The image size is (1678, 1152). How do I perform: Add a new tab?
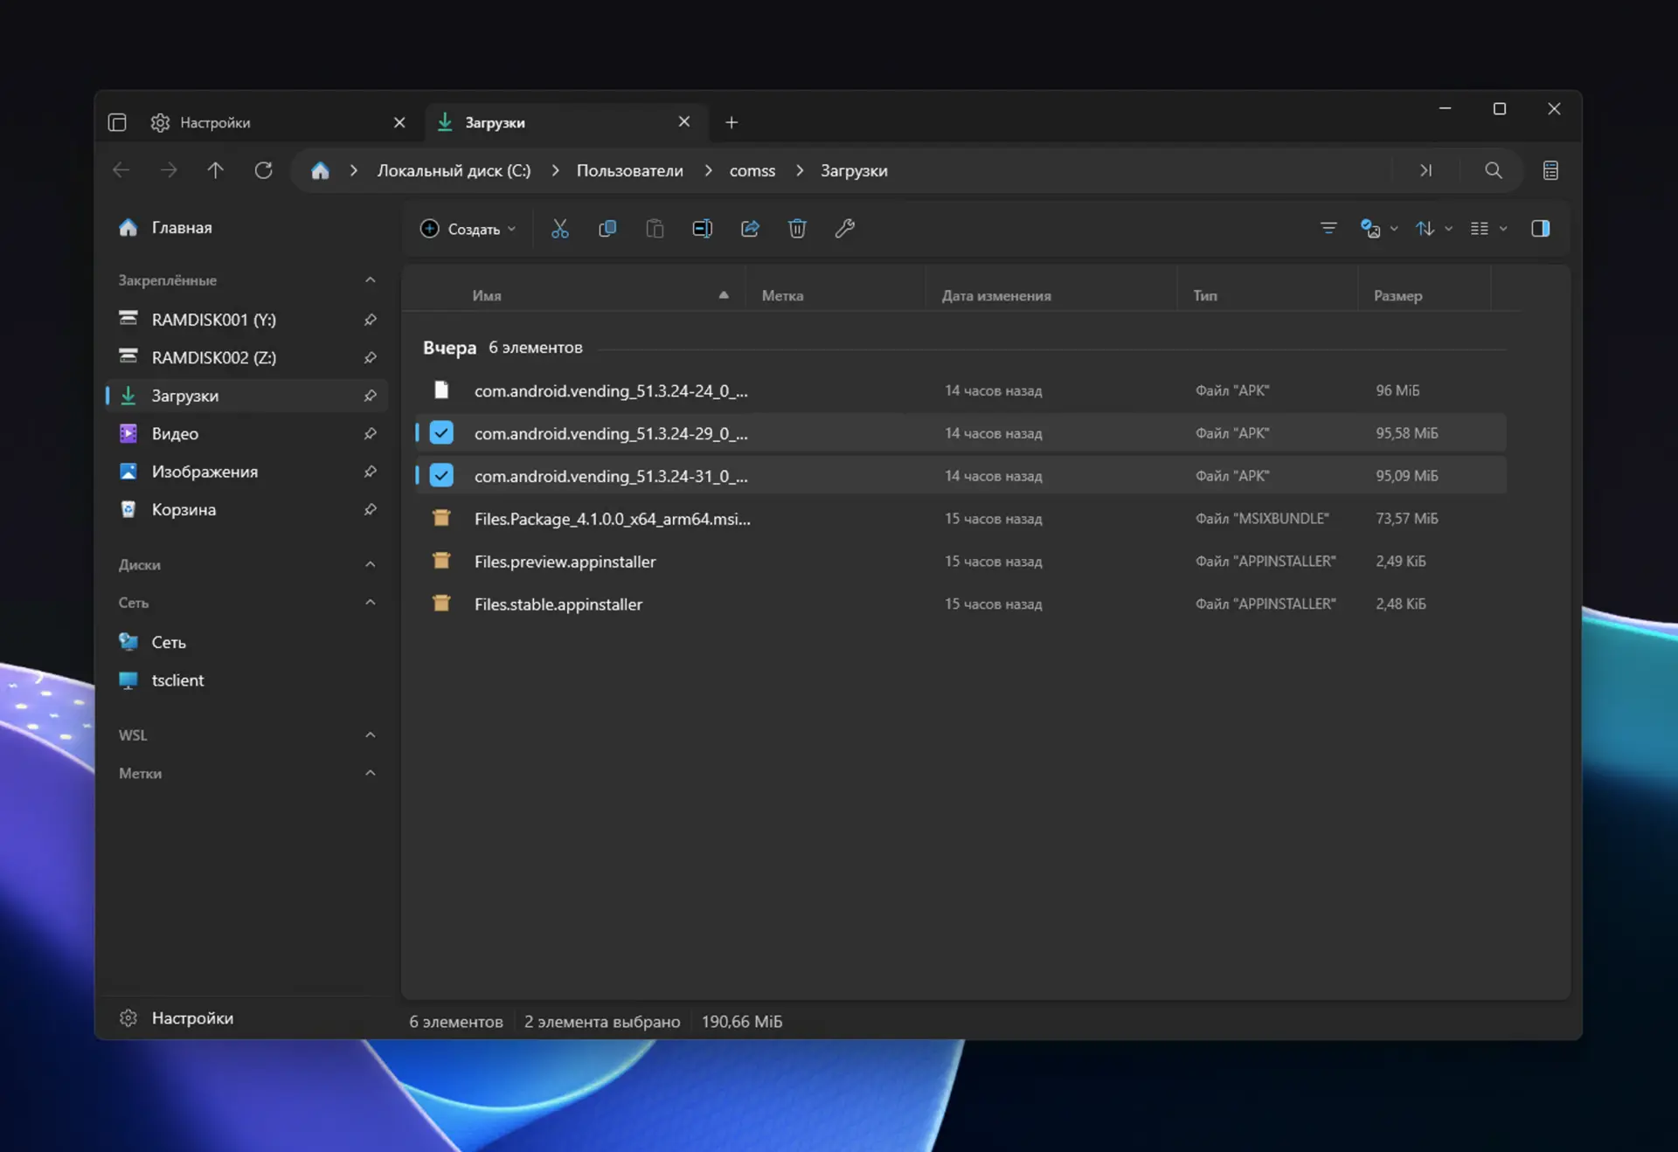(732, 122)
